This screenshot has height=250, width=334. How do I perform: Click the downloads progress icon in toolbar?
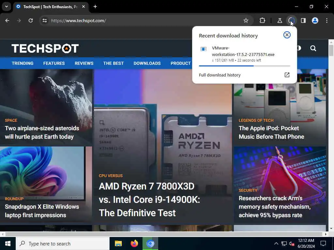[x=291, y=21]
